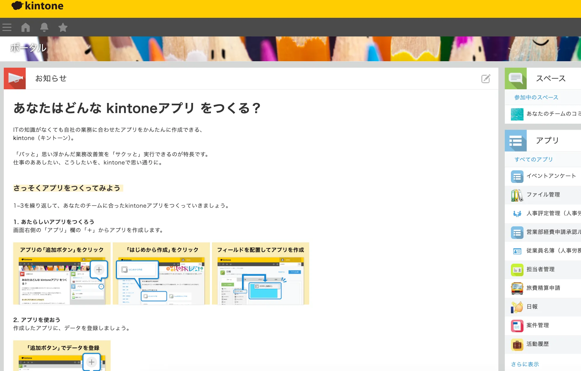581x371 pixels.
Task: Go to the home portal icon
Action: point(26,27)
